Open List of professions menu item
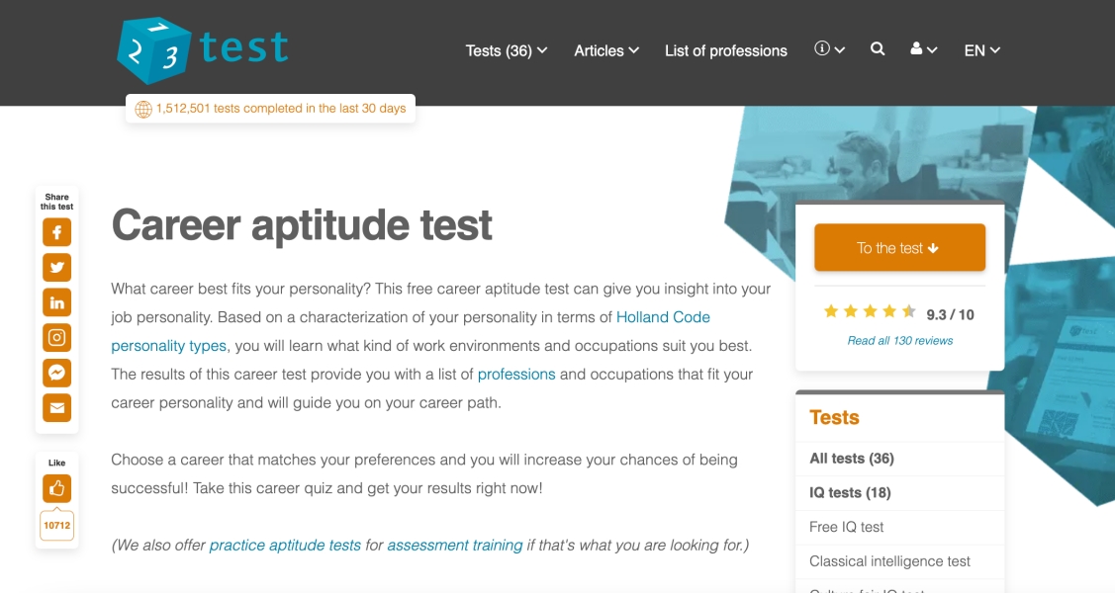Viewport: 1115px width, 593px height. coord(726,50)
